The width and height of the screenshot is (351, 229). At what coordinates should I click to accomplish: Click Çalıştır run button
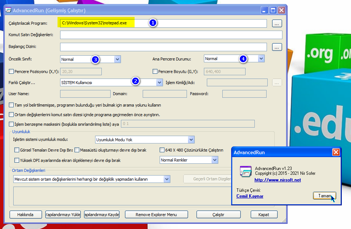pos(219,215)
